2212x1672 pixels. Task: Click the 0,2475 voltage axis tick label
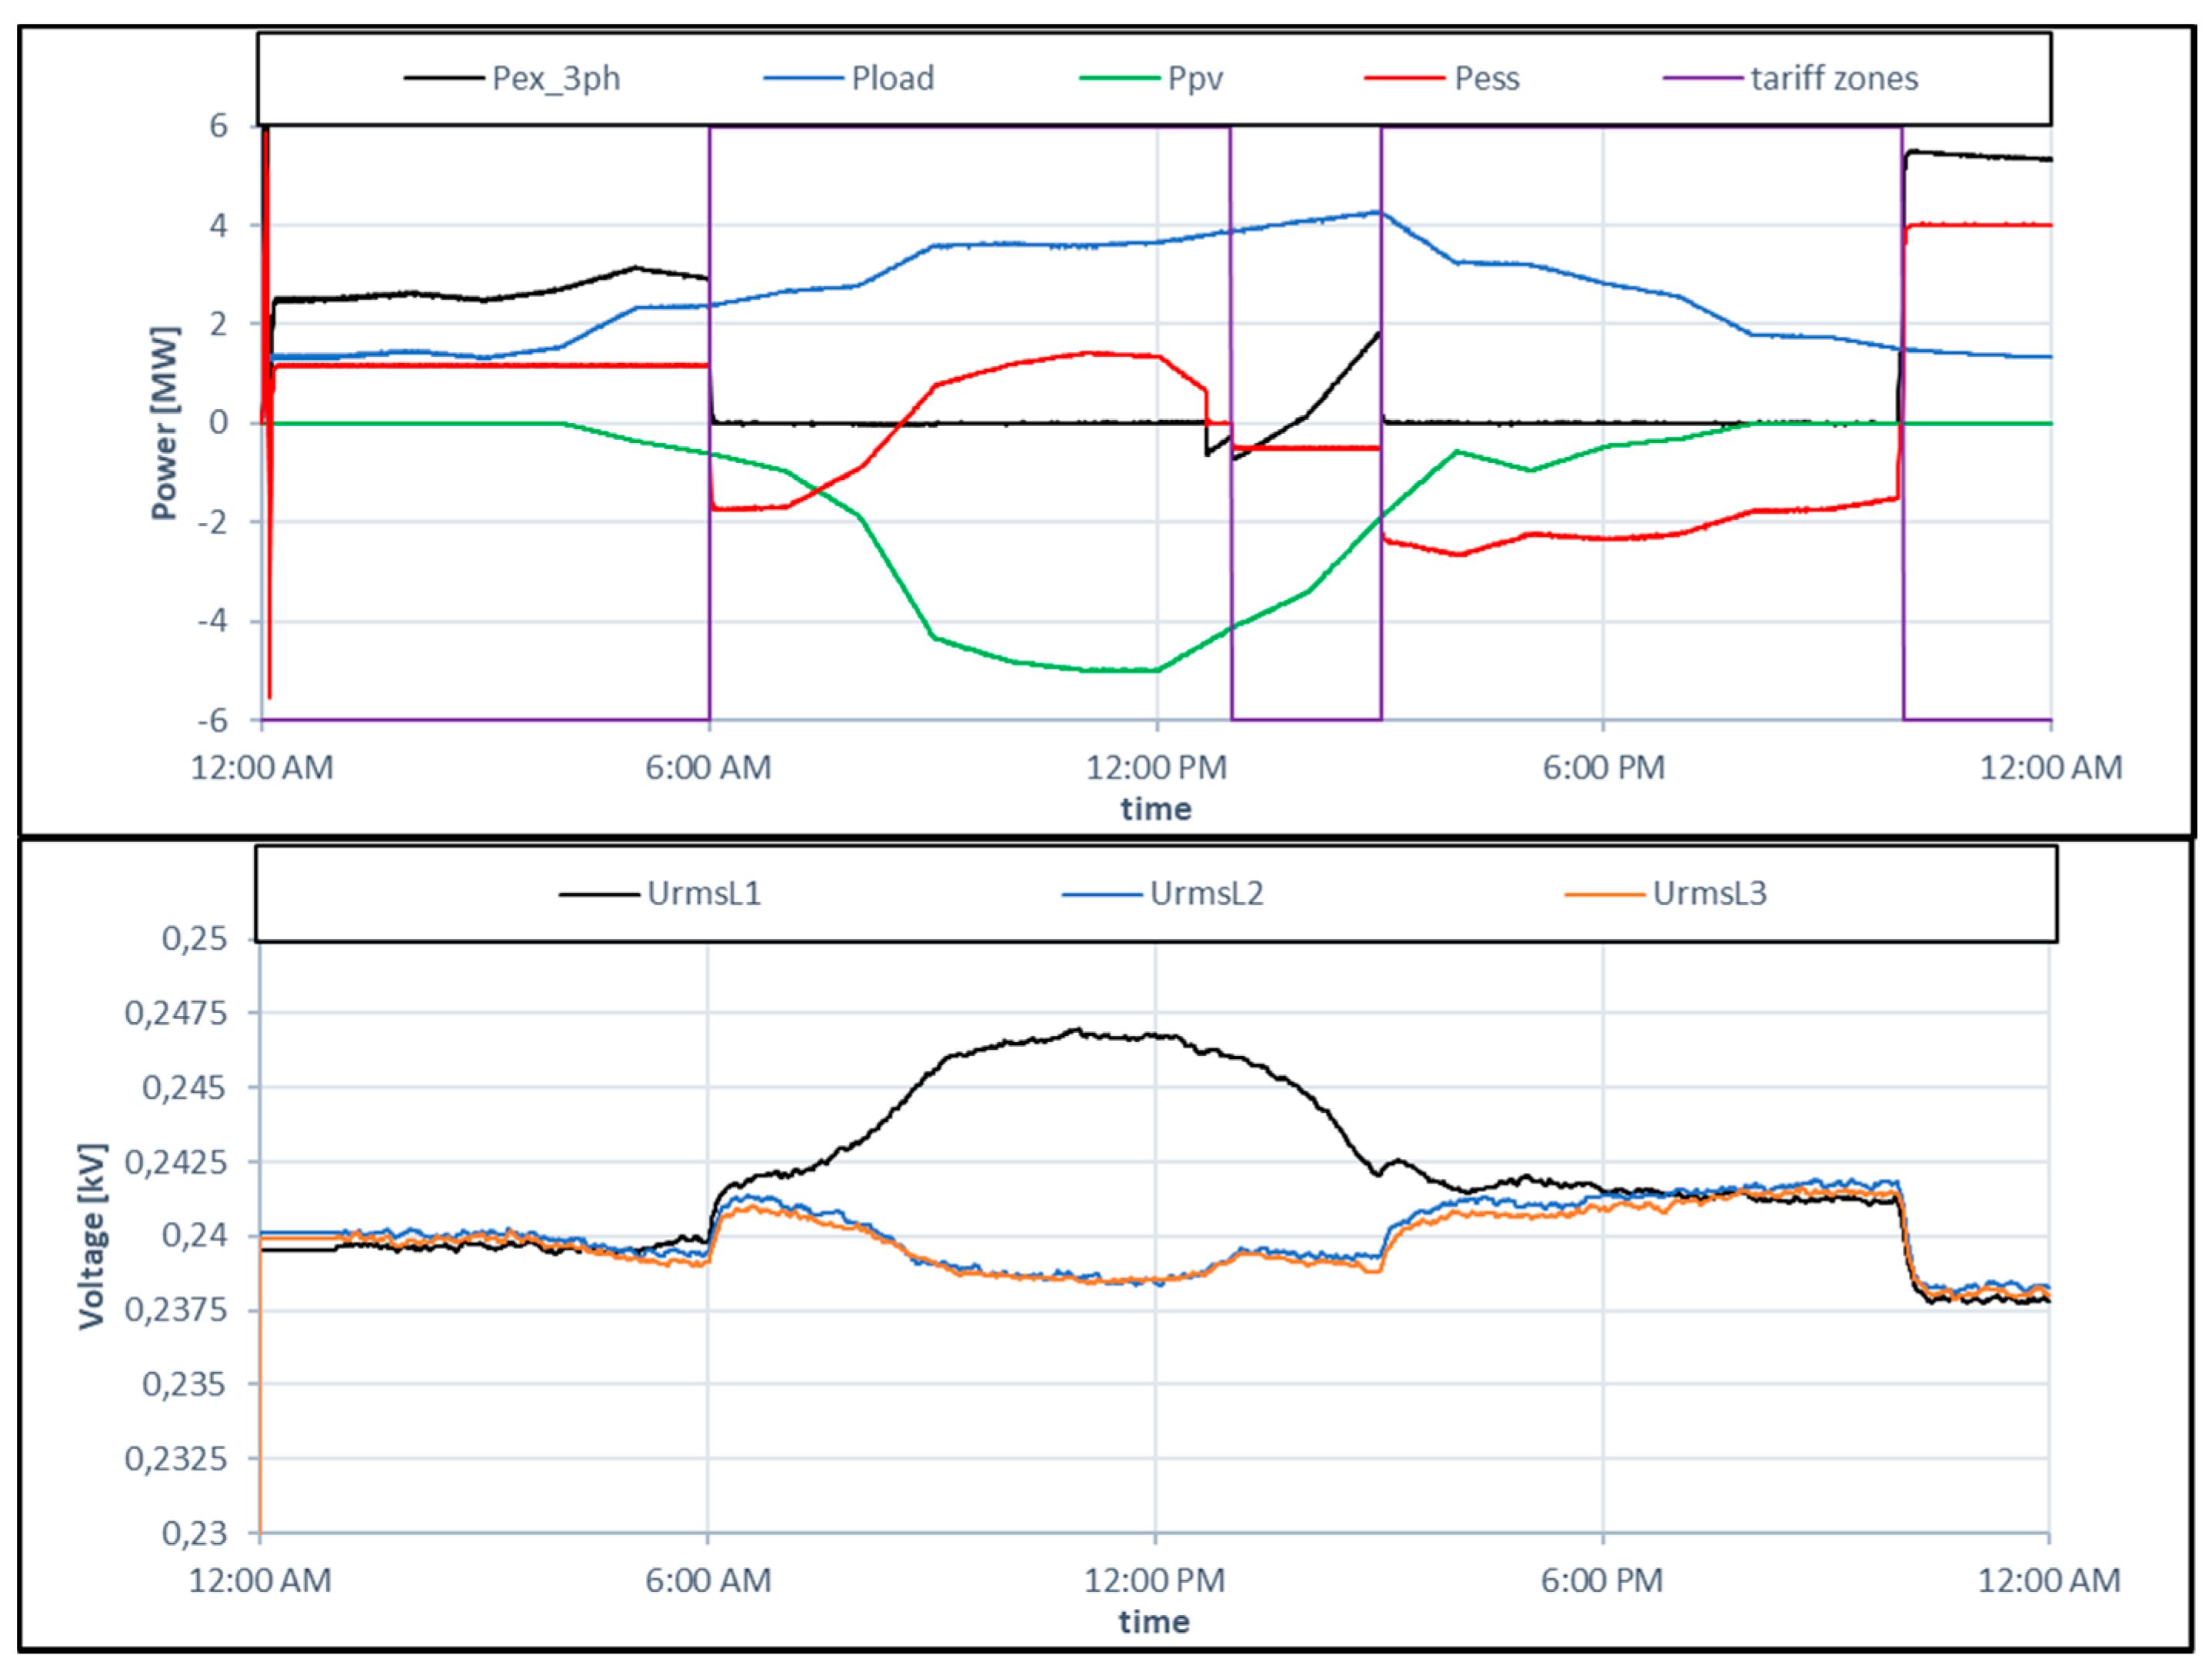176,1013
